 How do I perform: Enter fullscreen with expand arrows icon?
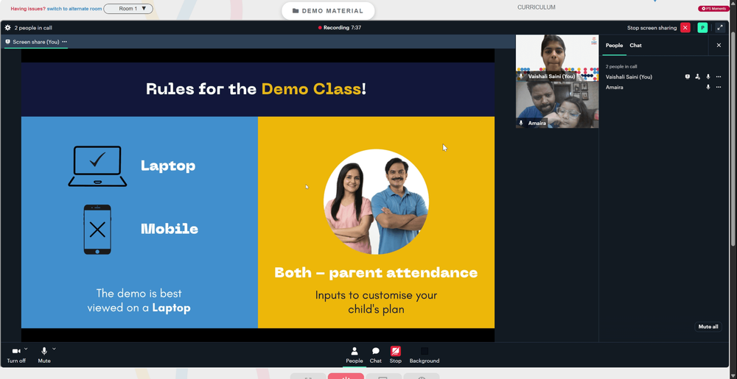(720, 28)
